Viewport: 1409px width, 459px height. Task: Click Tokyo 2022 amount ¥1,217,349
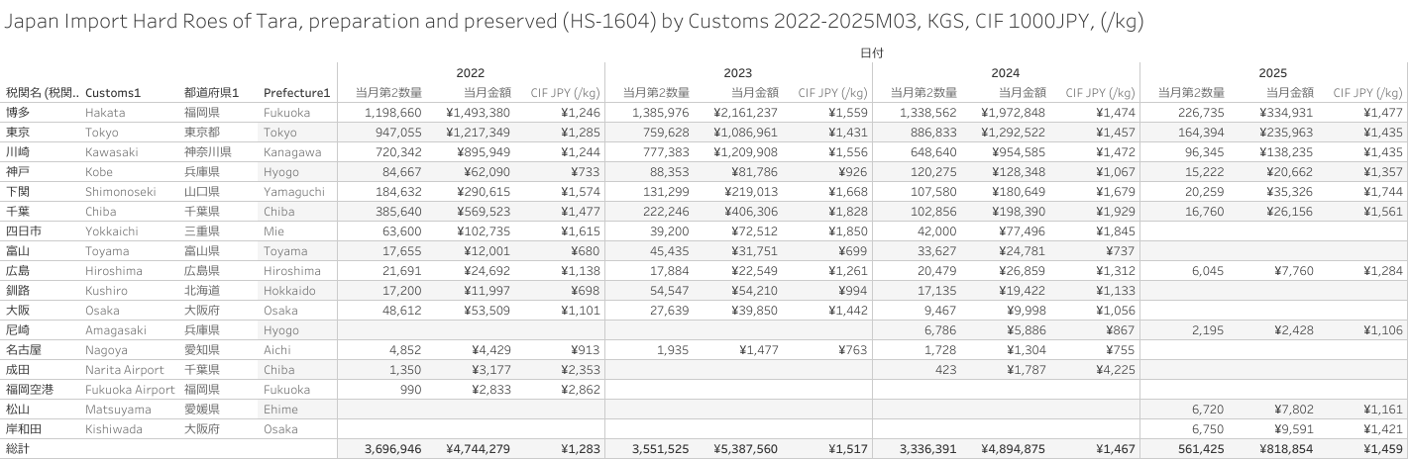click(478, 133)
